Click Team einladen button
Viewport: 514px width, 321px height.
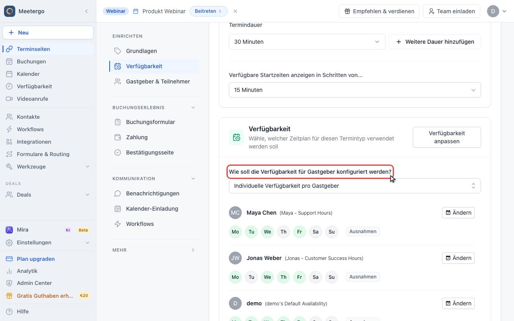click(x=451, y=11)
